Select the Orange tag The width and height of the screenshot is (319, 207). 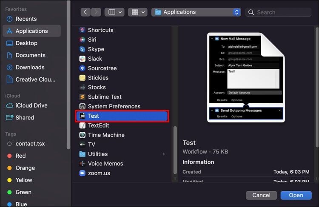point(32,168)
